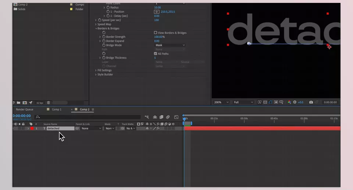
Task: Open the Full resolution dropdown
Action: [243, 102]
